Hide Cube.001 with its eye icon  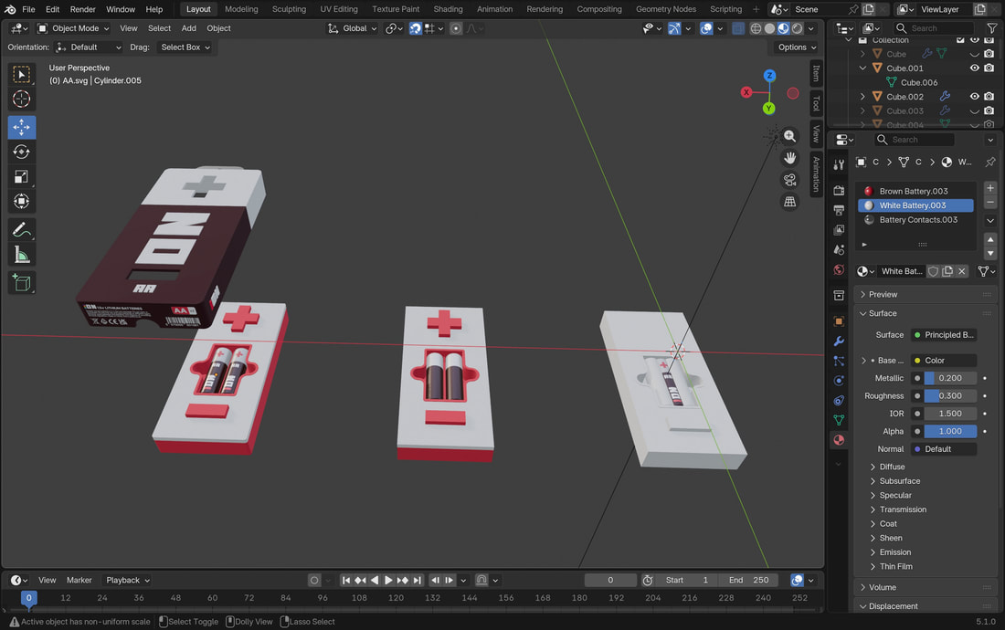[974, 68]
